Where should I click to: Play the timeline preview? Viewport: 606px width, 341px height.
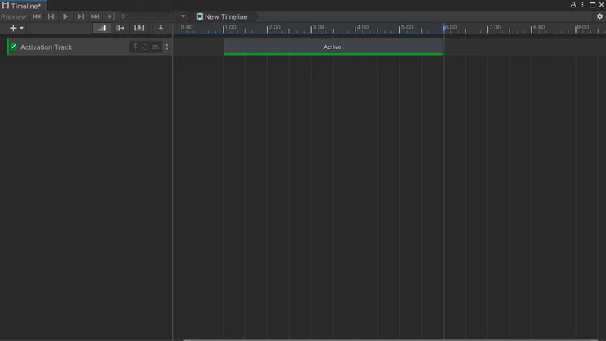pos(66,16)
